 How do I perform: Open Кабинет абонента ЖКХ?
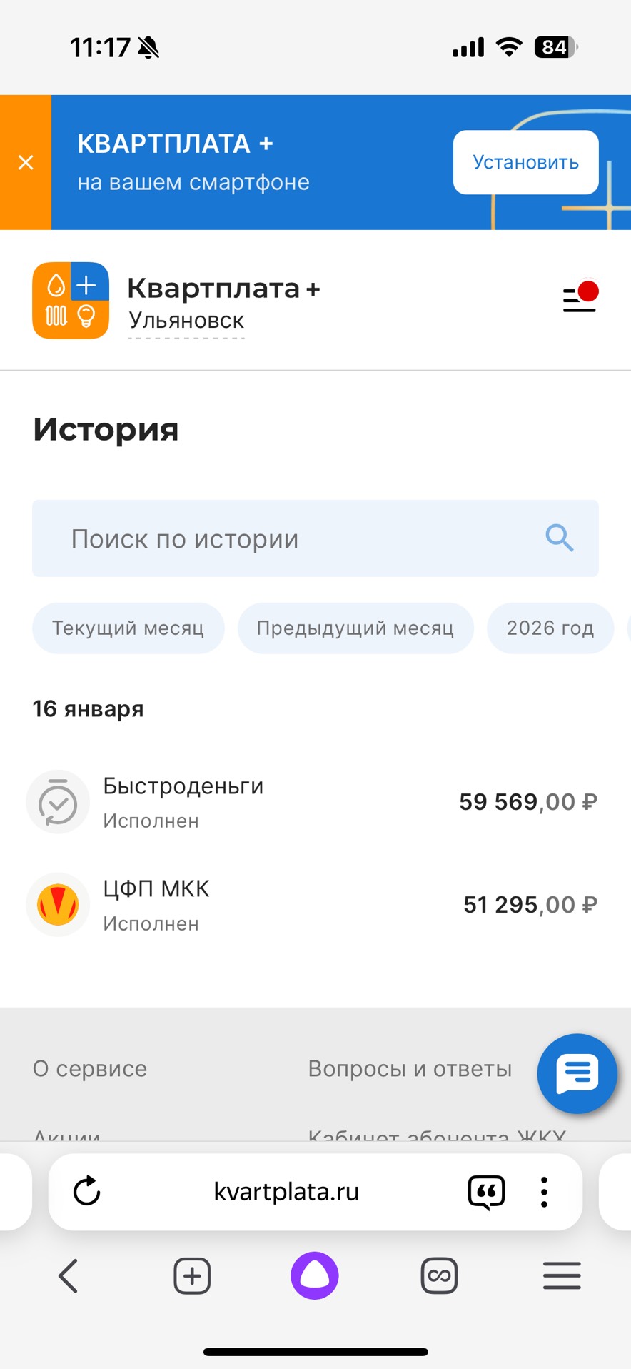436,1135
